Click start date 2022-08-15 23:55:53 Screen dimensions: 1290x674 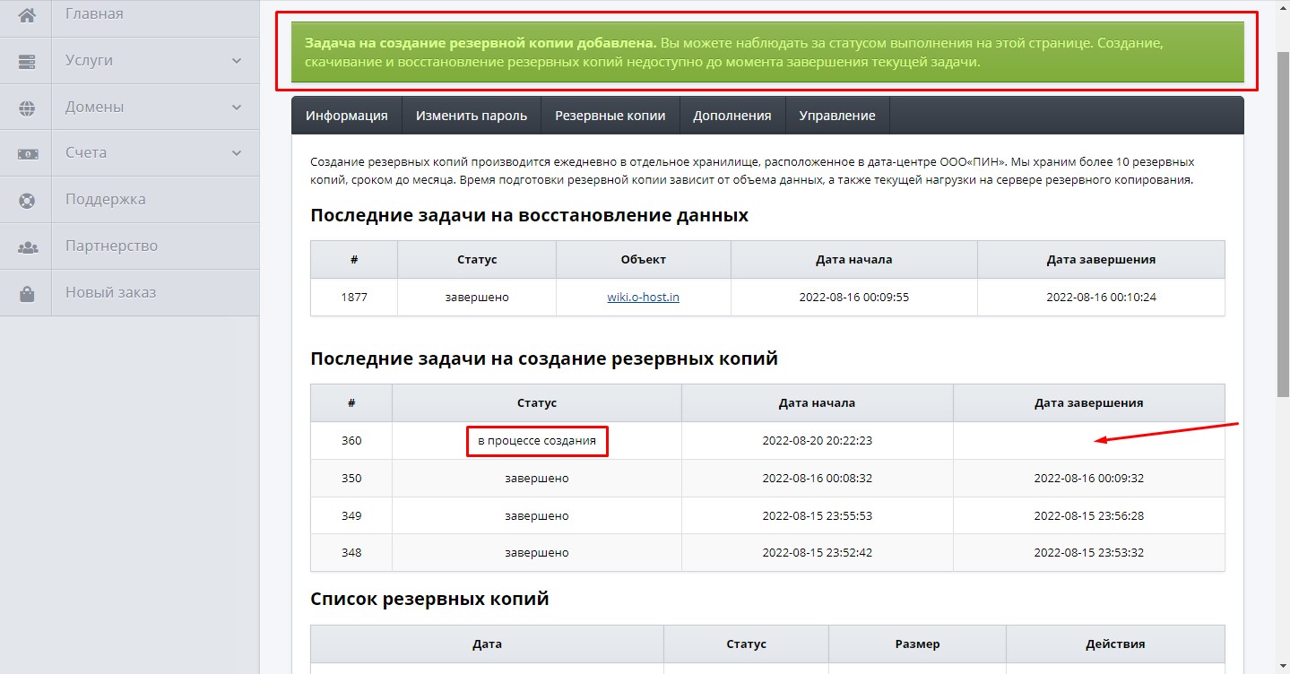tap(818, 516)
